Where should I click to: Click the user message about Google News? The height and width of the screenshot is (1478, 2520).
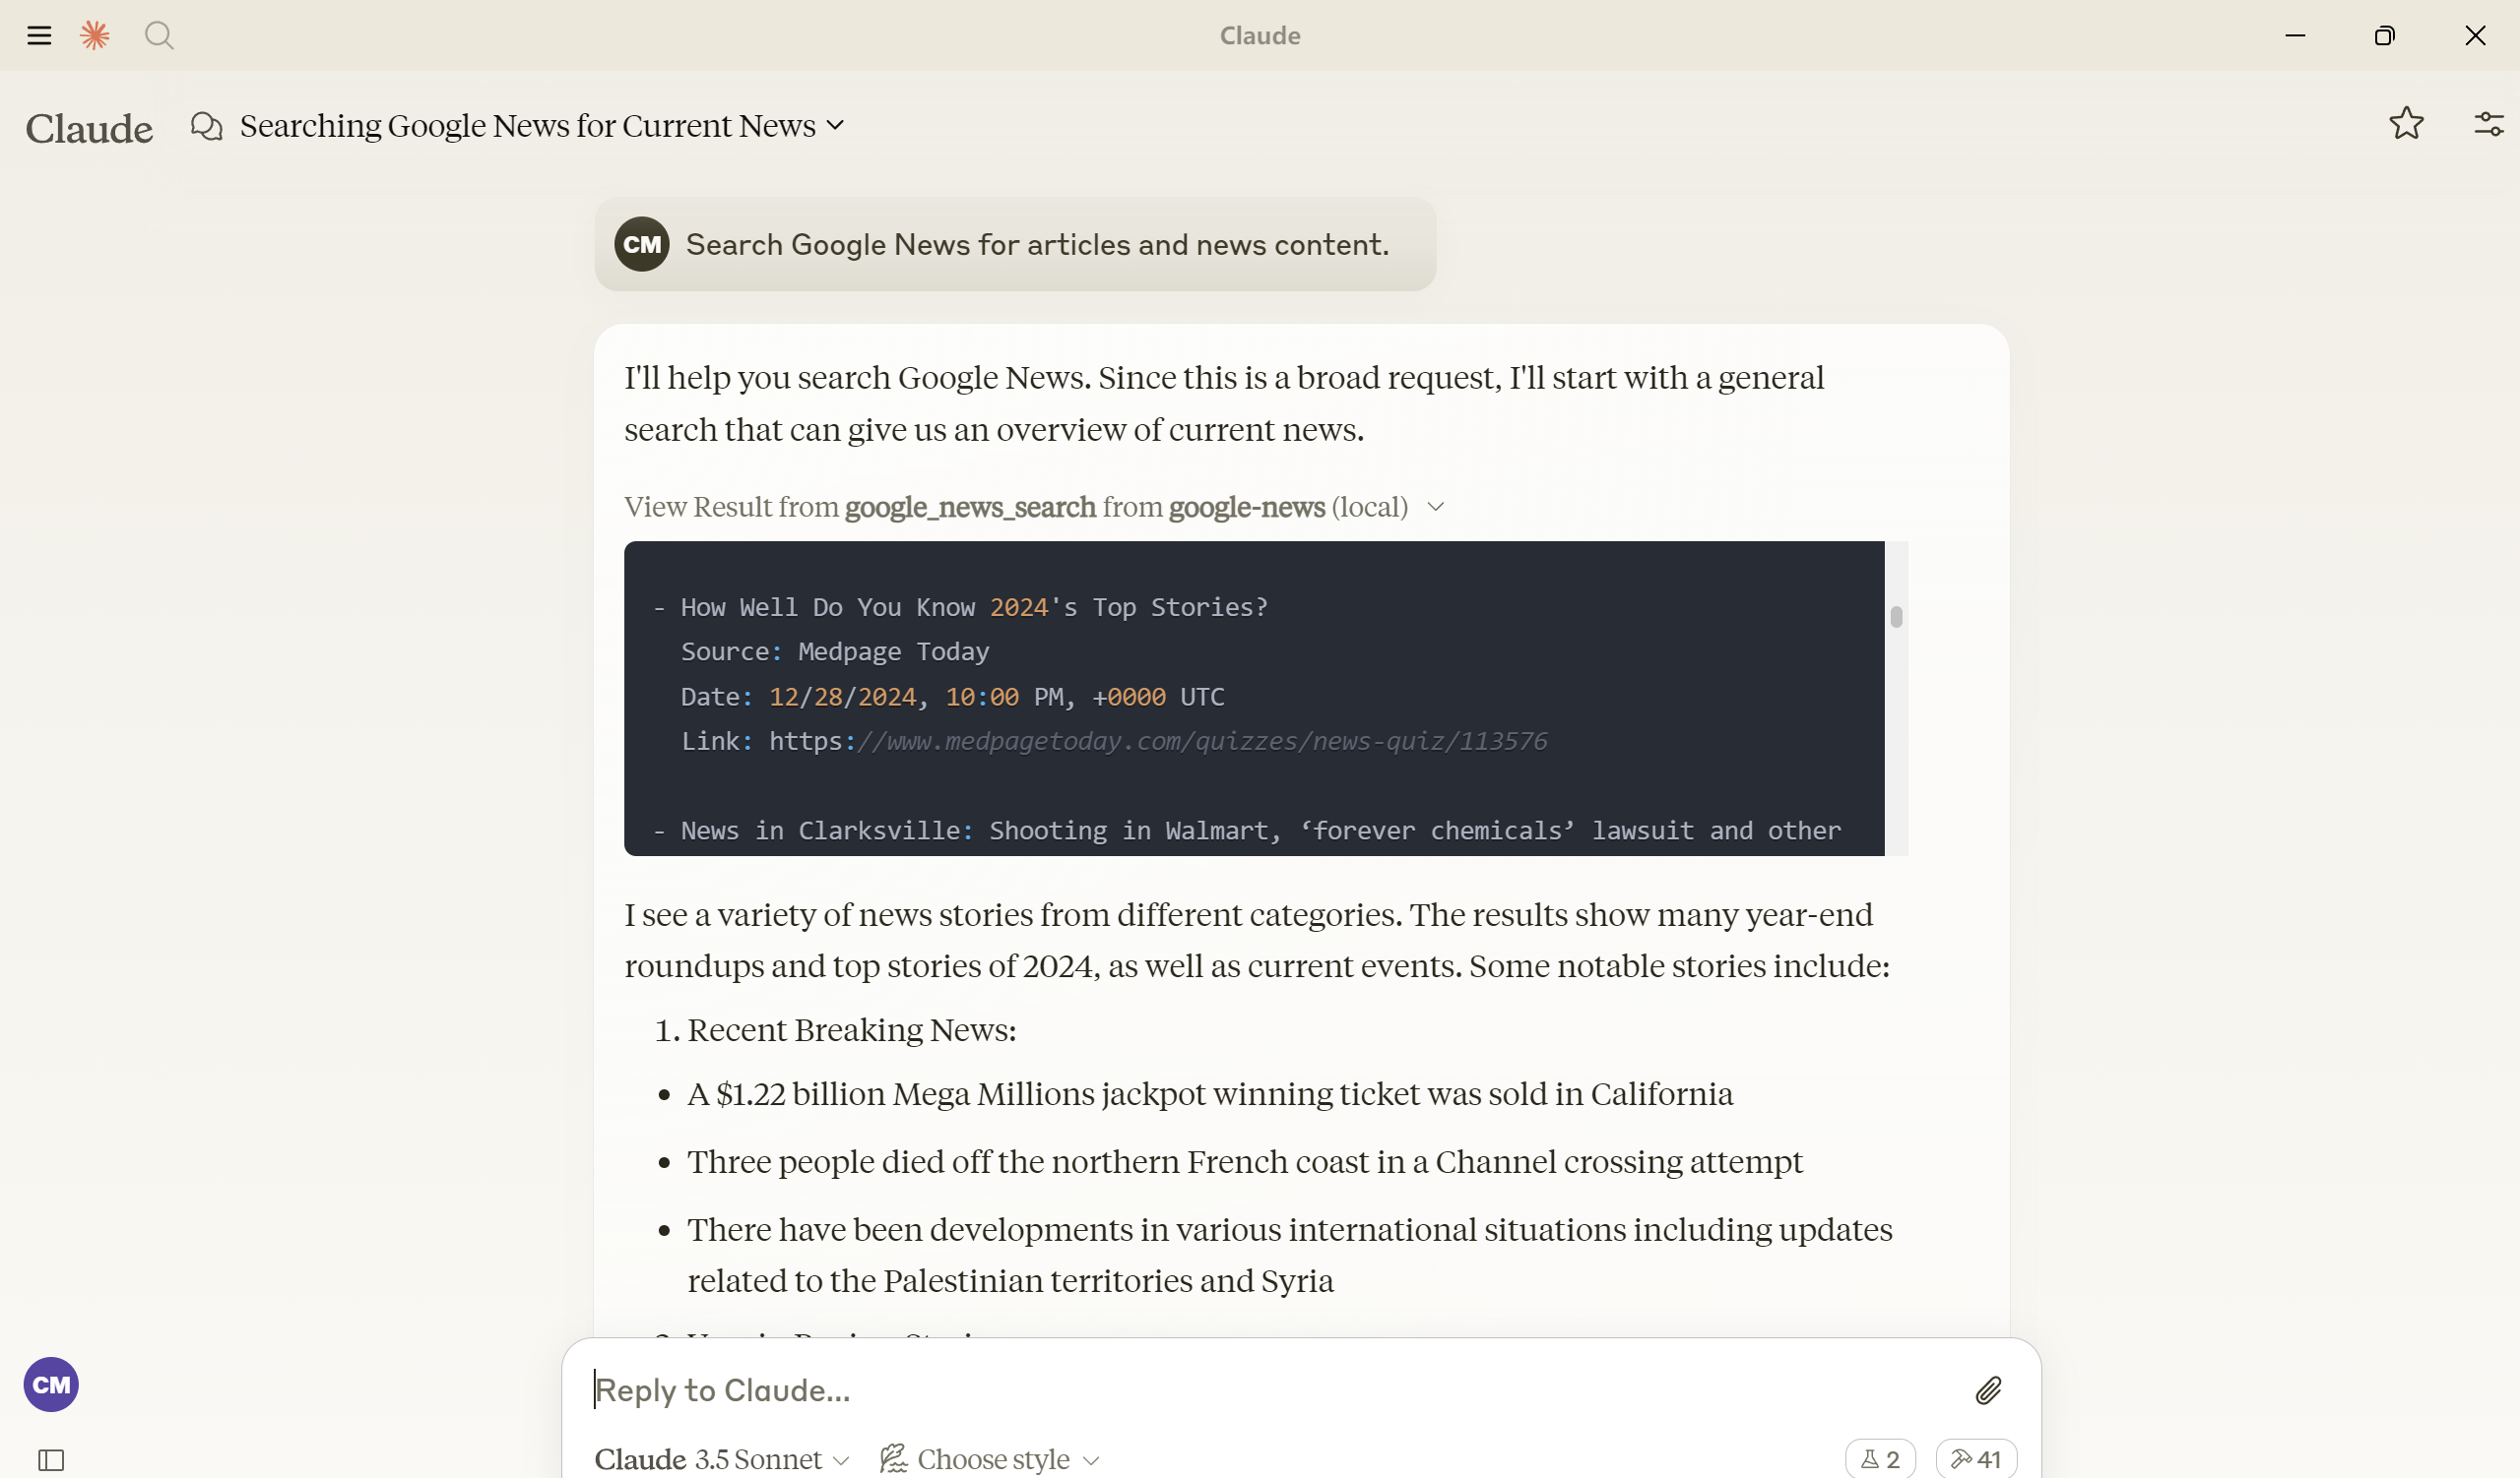click(x=1036, y=245)
